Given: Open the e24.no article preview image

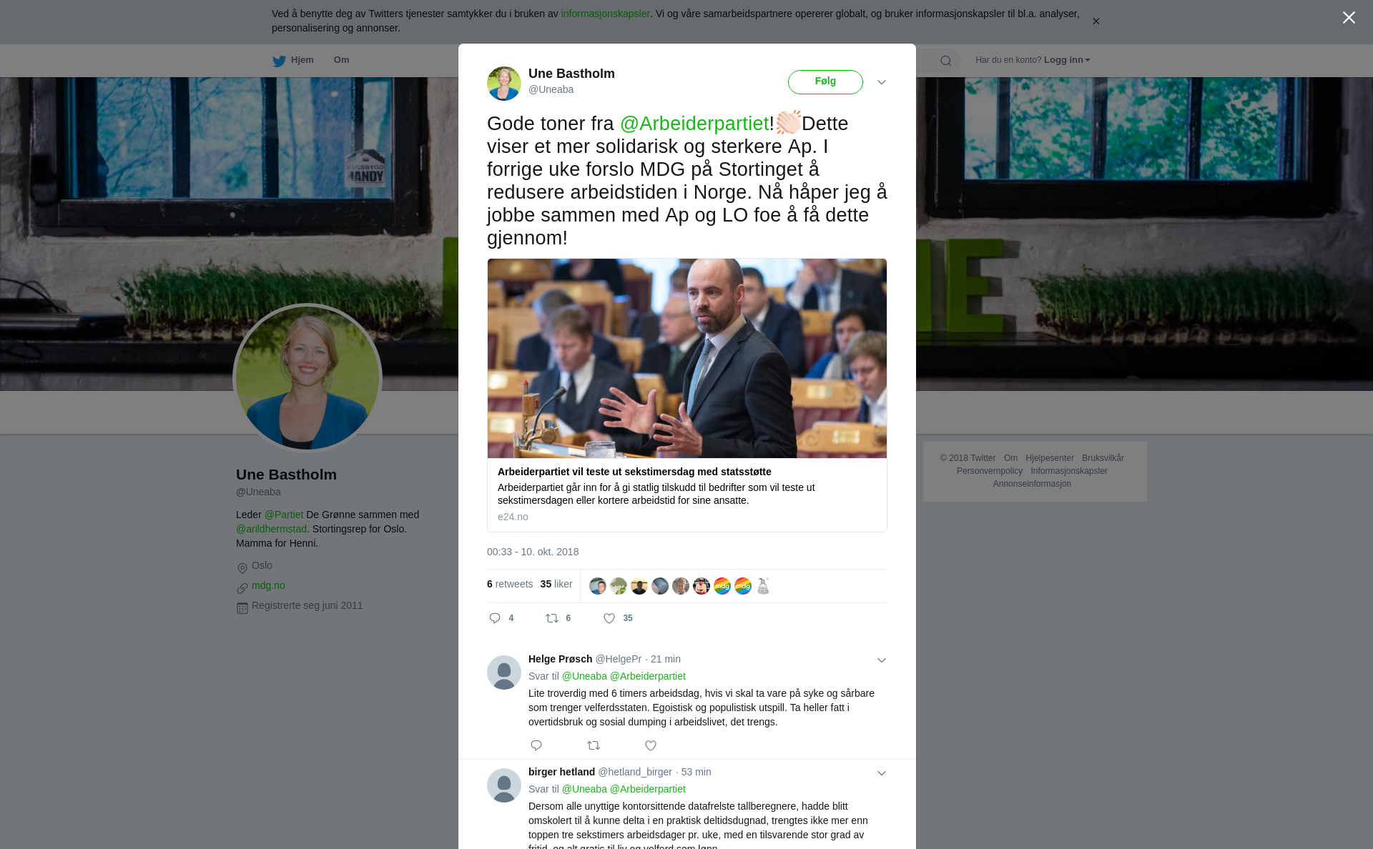Looking at the screenshot, I should [x=687, y=358].
